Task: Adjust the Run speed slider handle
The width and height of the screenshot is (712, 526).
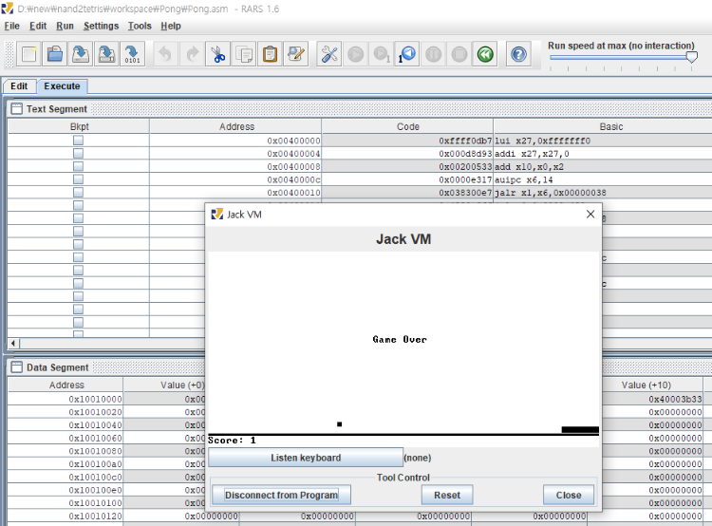Action: click(691, 57)
